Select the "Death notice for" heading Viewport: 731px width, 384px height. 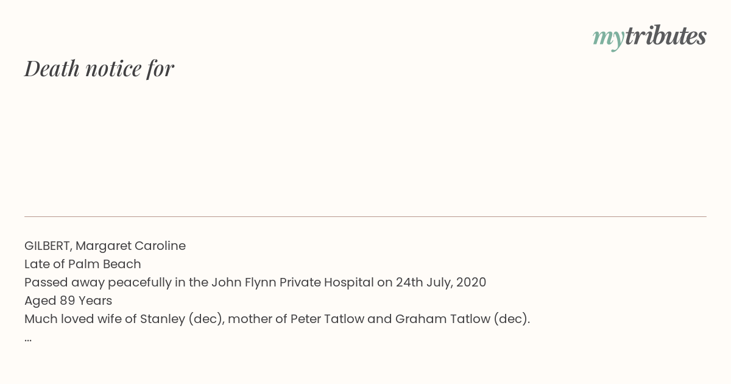click(x=99, y=68)
